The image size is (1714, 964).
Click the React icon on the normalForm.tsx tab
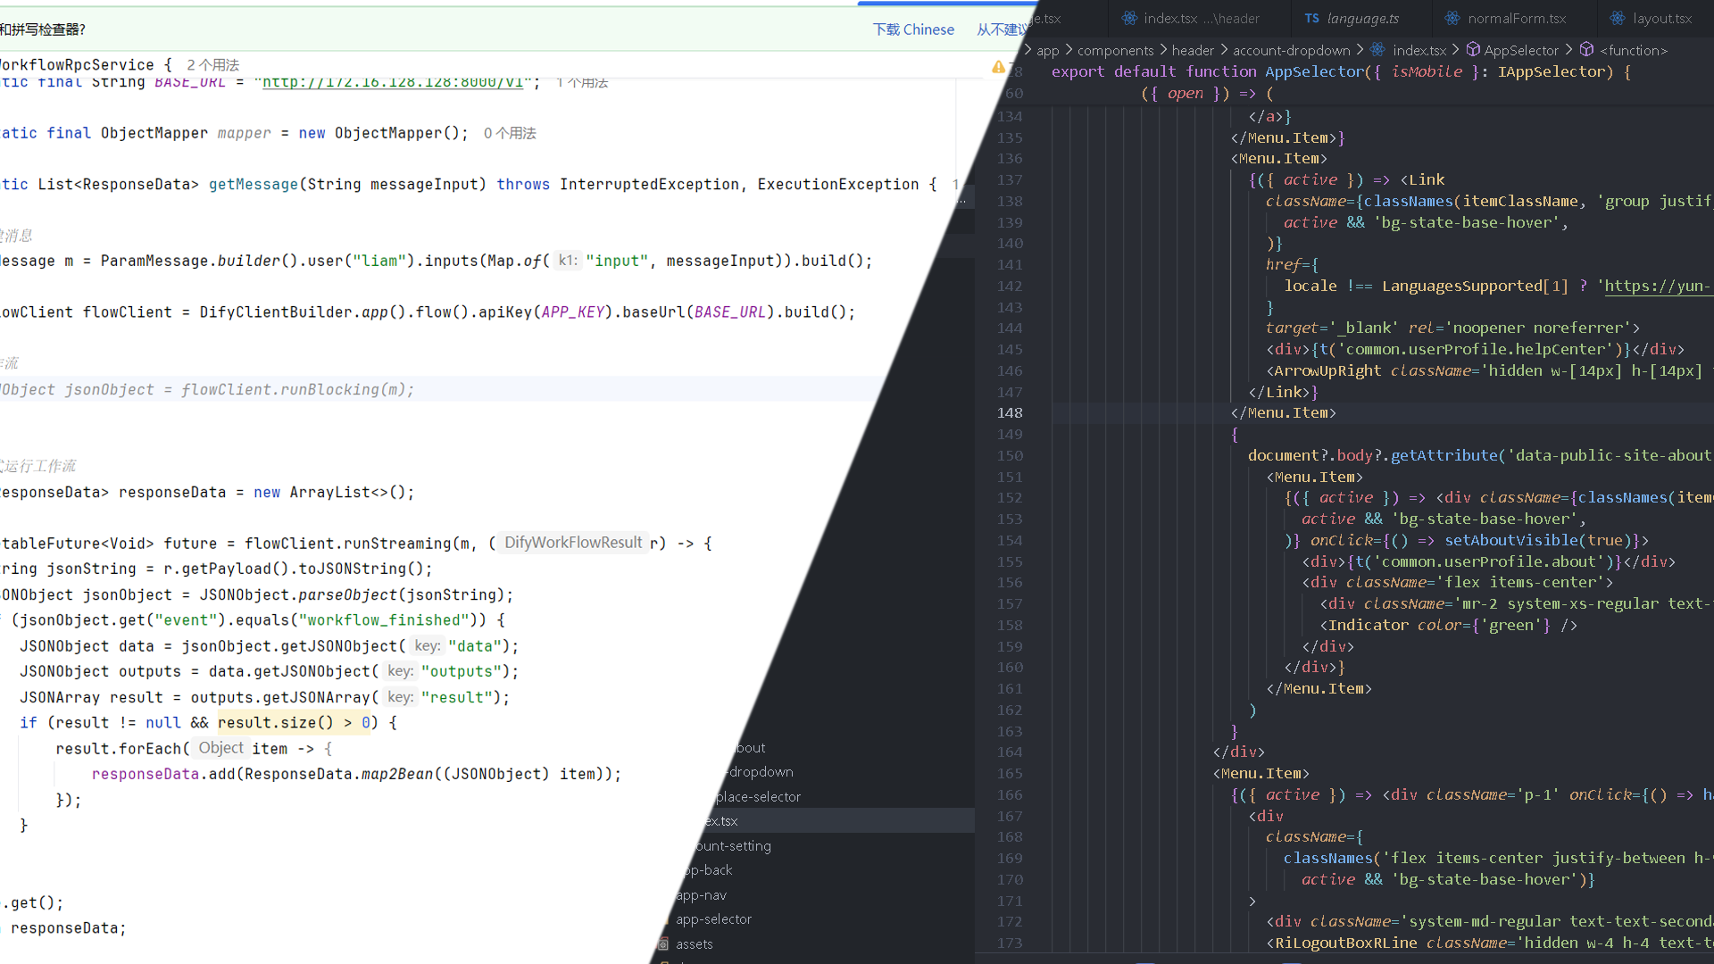tap(1452, 18)
